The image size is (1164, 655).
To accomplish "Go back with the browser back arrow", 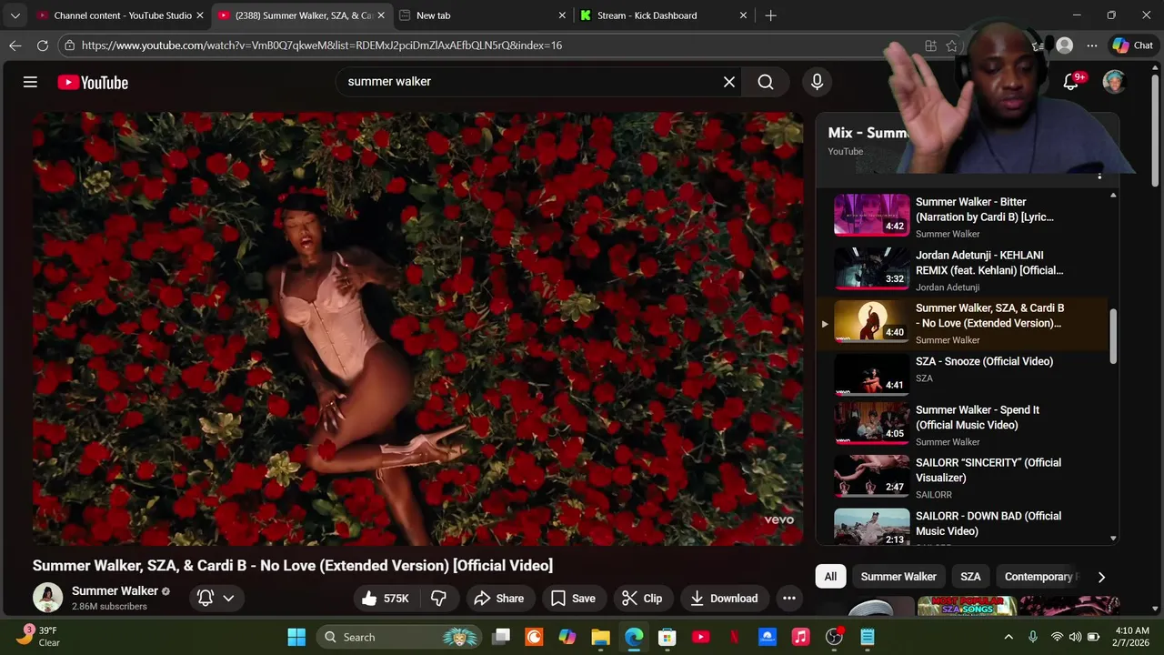I will 15,45.
